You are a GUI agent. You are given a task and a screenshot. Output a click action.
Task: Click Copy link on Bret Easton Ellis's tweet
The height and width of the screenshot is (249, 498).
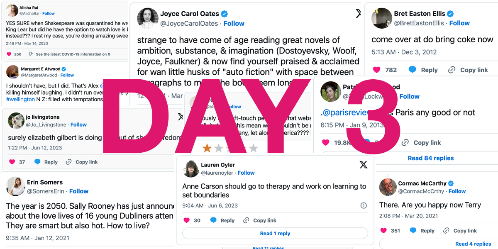click(474, 70)
